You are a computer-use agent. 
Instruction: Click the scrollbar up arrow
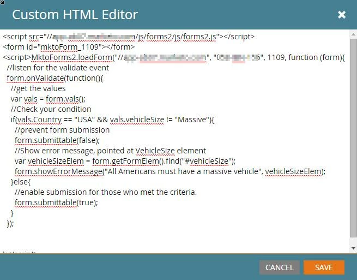[353, 34]
